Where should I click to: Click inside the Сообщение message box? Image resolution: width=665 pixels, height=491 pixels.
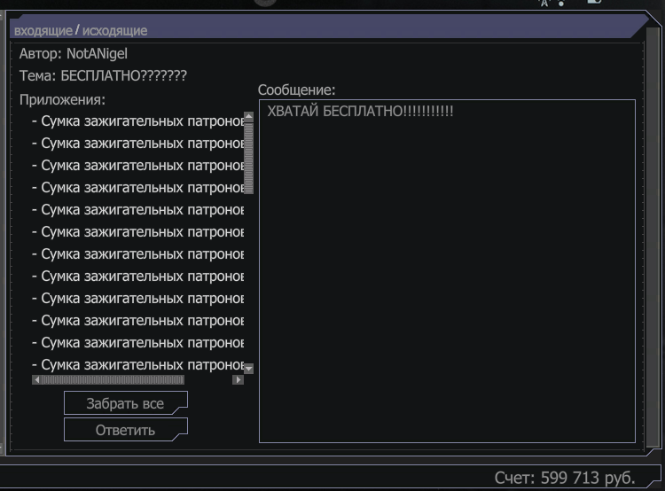click(x=447, y=271)
